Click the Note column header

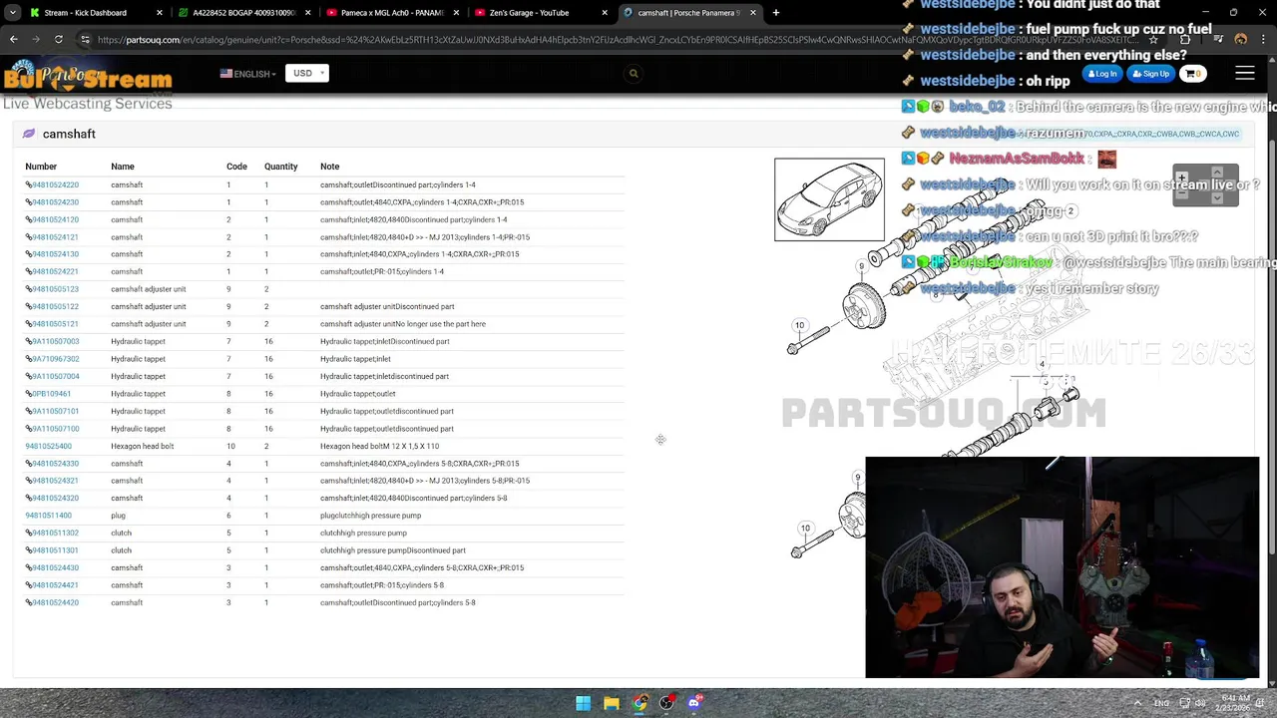329,167
